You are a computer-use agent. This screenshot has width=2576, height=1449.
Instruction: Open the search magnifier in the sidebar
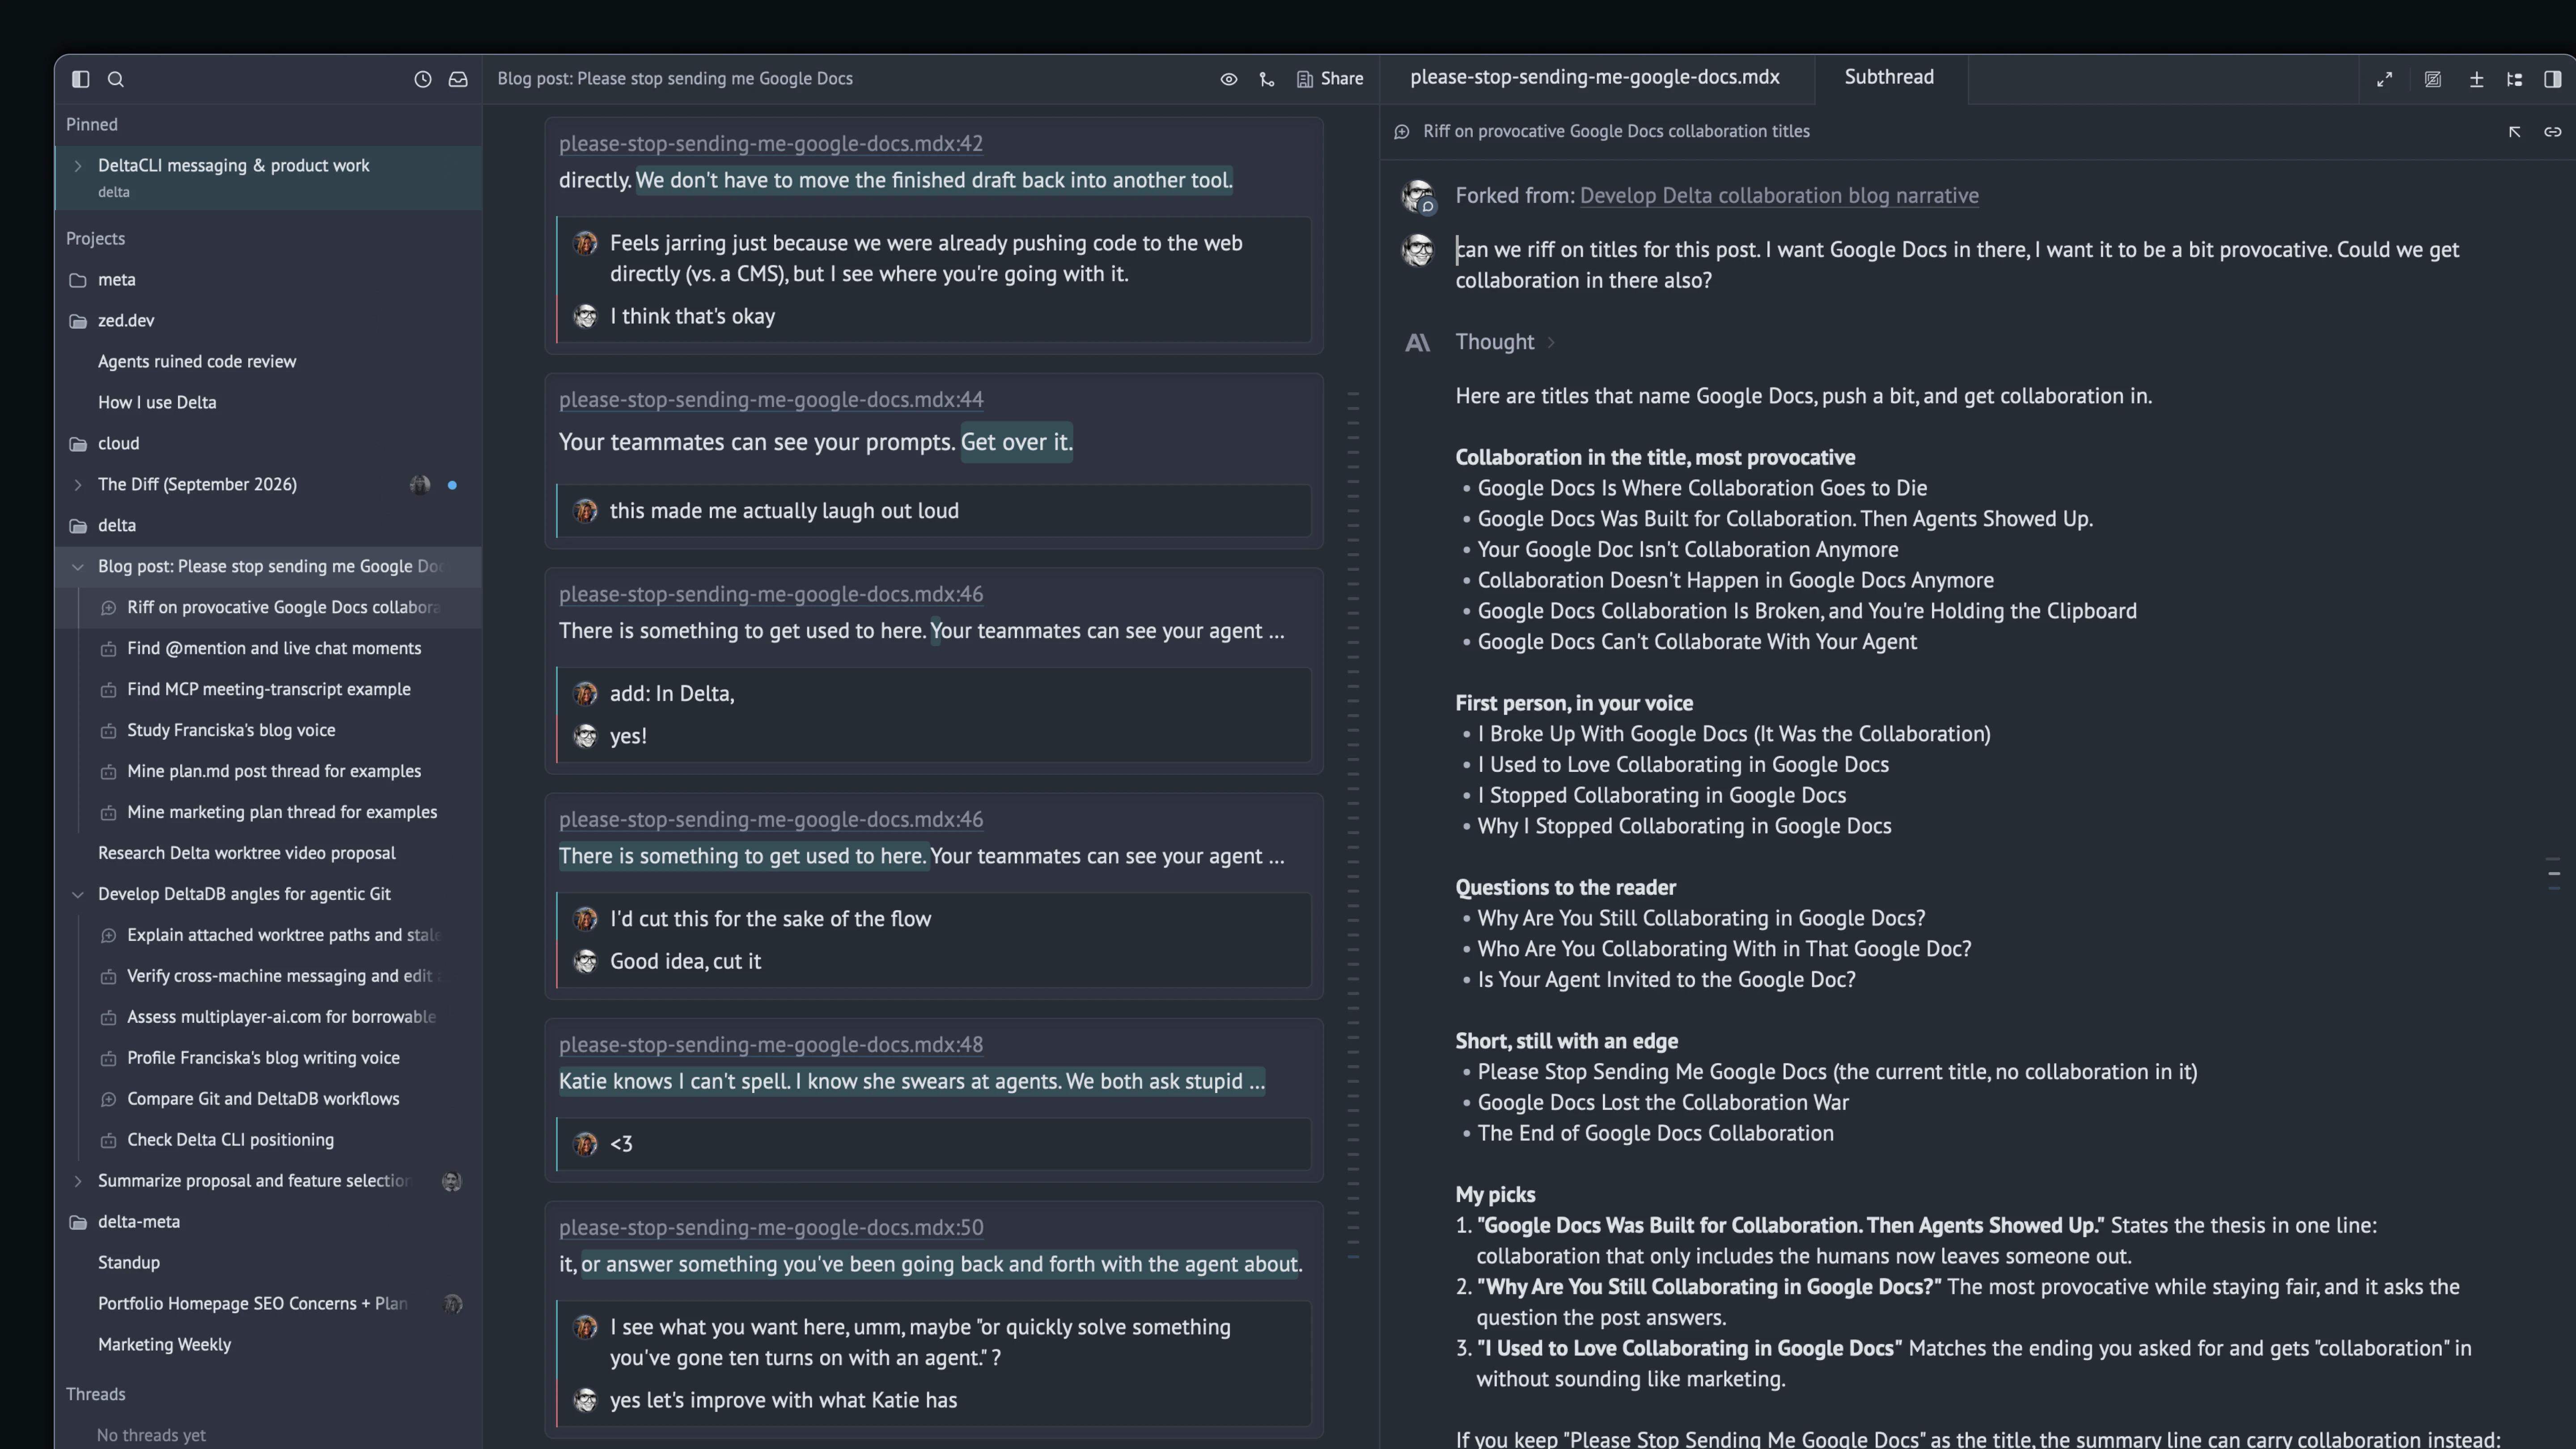116,79
